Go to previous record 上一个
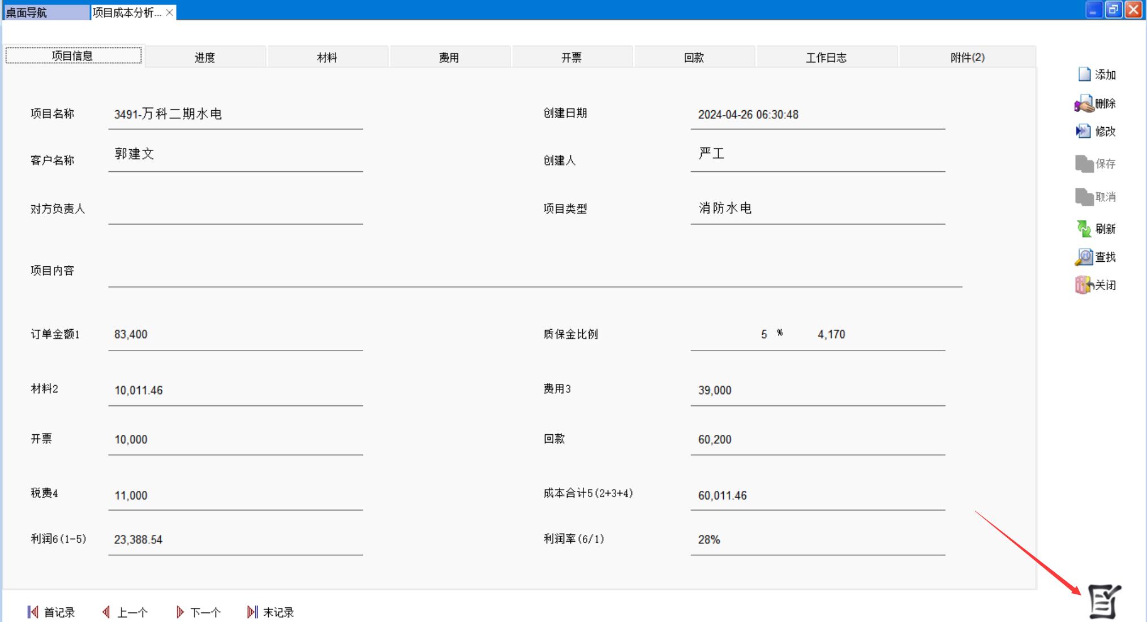 coord(125,612)
